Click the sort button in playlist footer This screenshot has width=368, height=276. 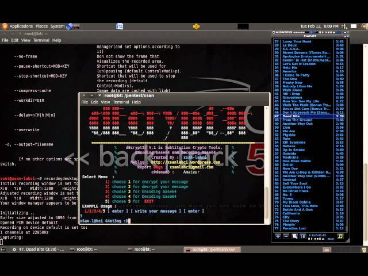[302, 236]
